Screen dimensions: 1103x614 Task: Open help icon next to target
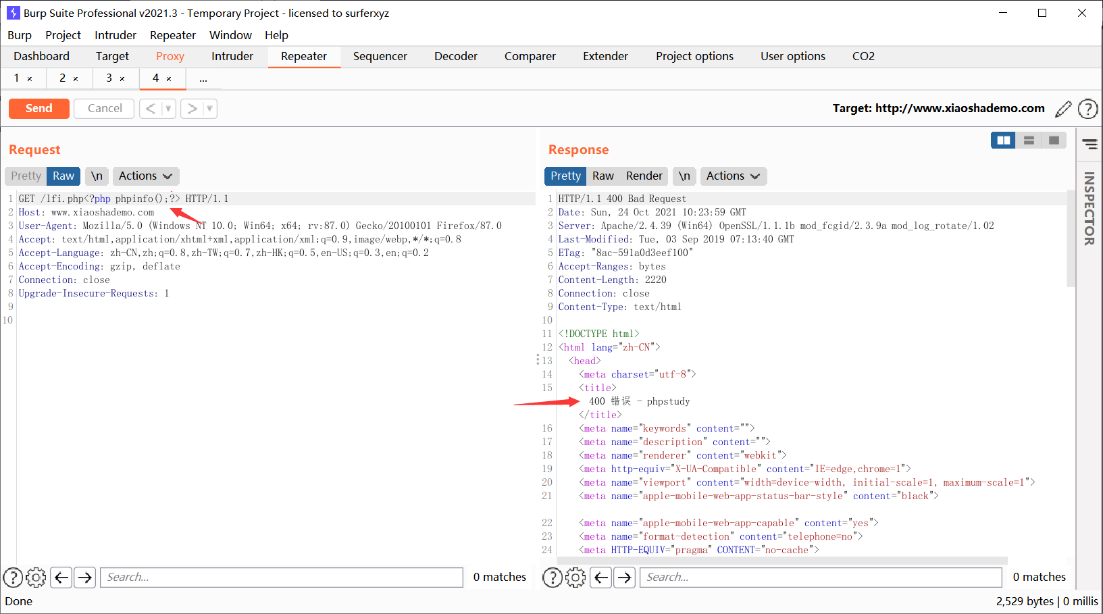tap(1087, 109)
